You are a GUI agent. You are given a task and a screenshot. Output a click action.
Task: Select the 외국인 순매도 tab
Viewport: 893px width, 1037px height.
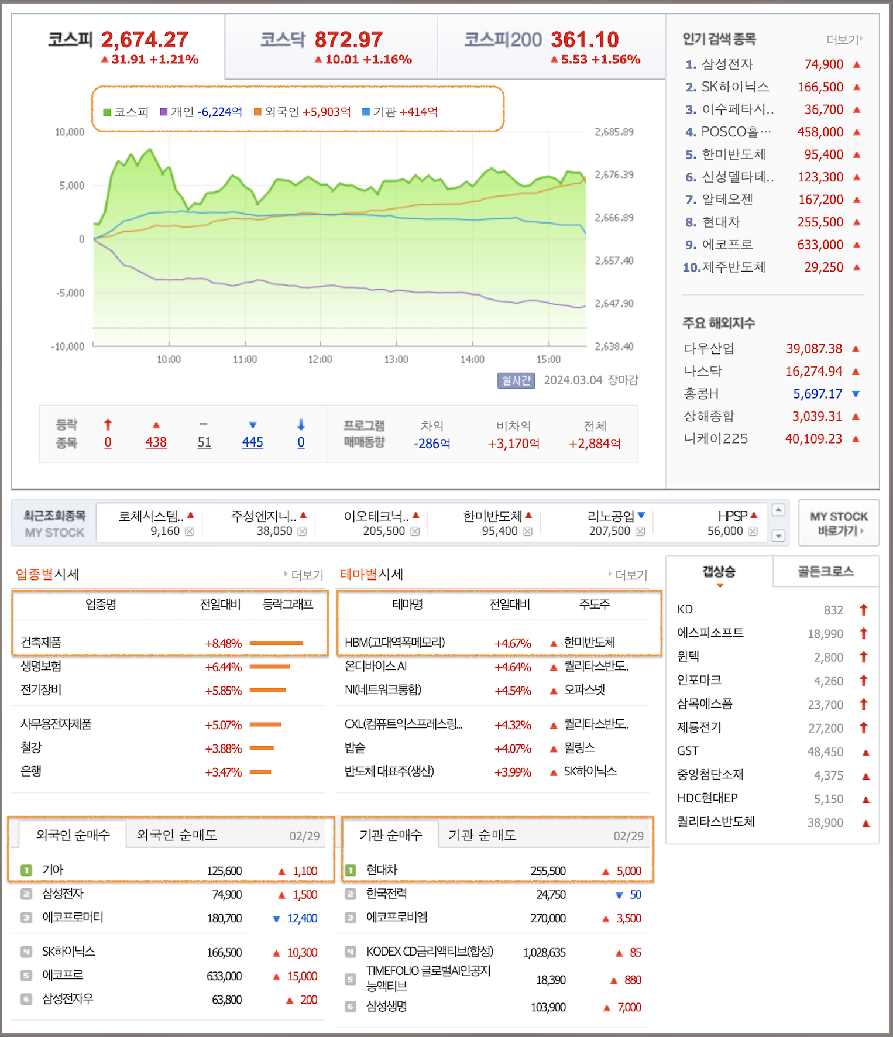coord(177,835)
